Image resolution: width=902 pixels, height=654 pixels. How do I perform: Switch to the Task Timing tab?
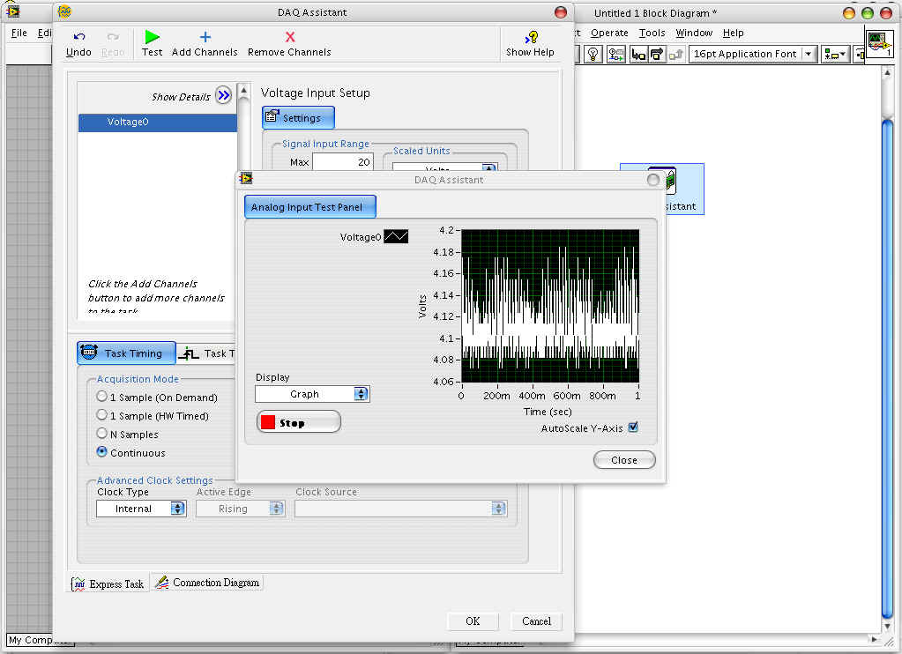(127, 353)
